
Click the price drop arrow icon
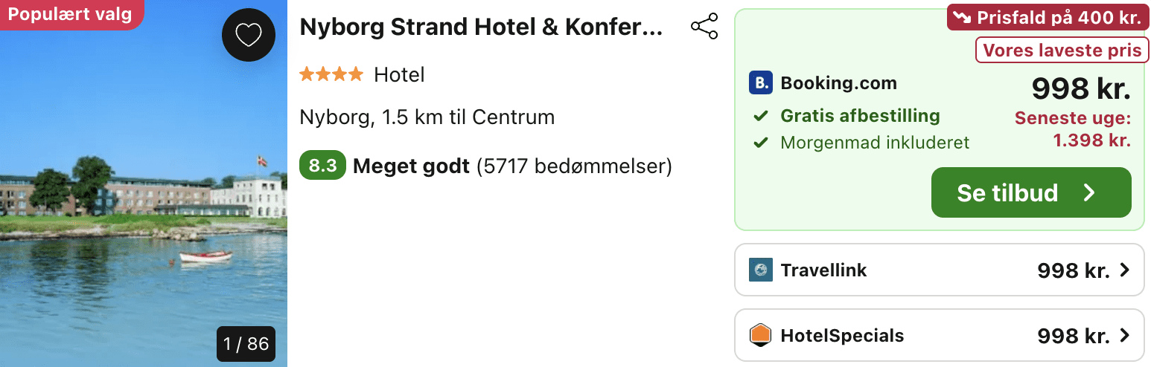point(962,19)
